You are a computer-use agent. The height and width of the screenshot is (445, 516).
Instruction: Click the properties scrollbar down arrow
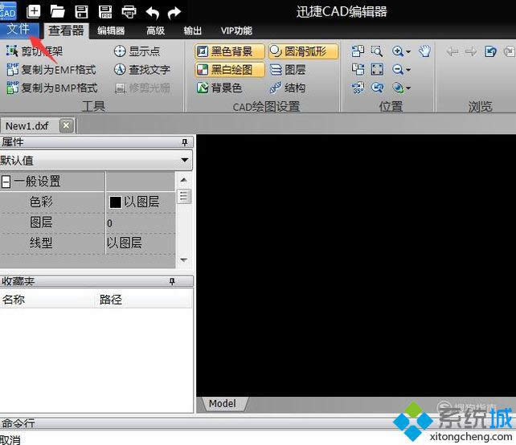pos(184,259)
